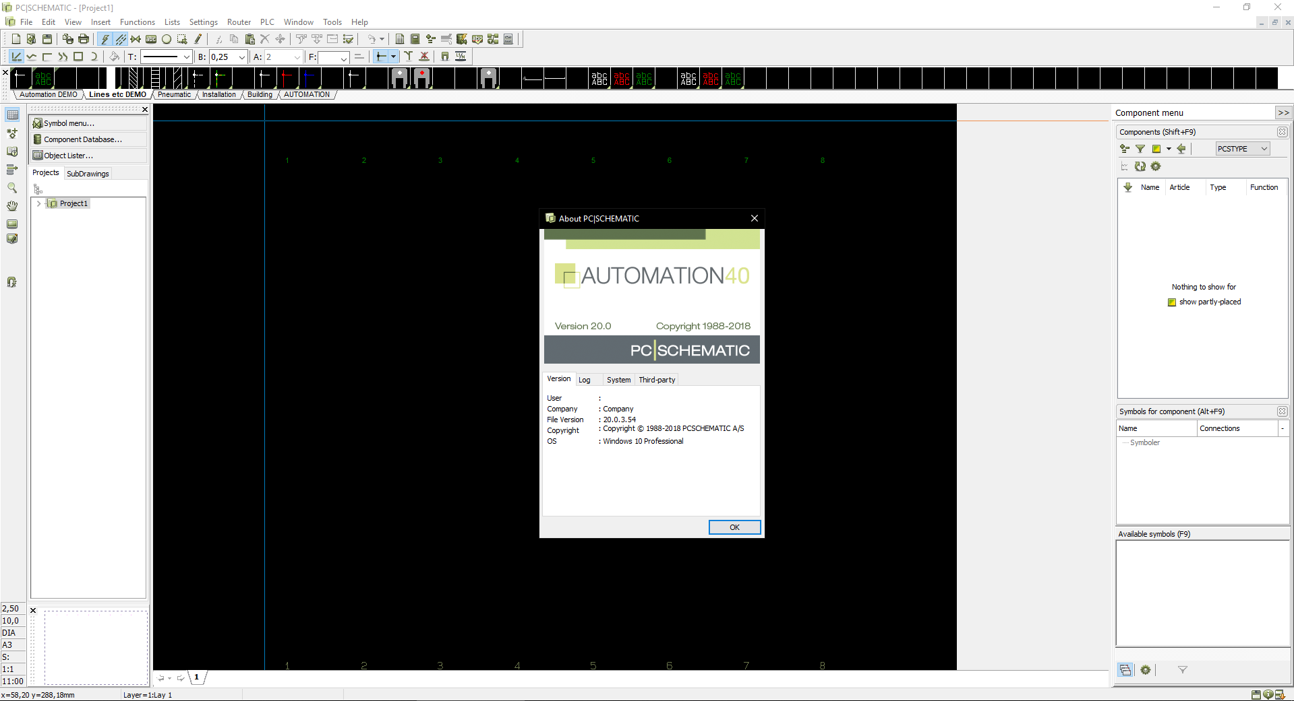Switch to Installation symbol tab
The width and height of the screenshot is (1294, 701).
pos(219,95)
